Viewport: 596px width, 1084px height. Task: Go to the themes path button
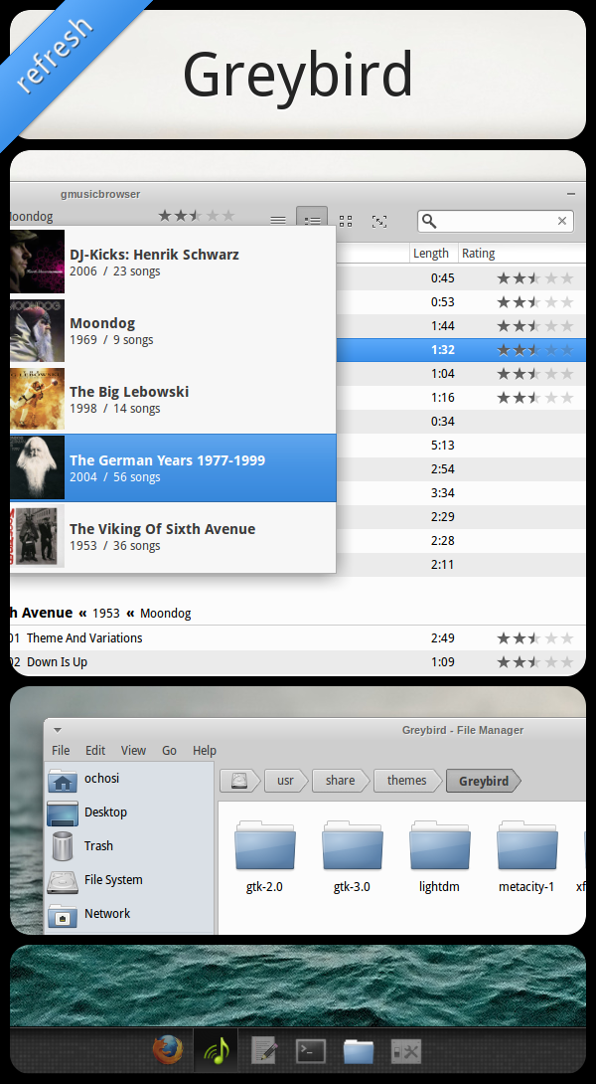point(406,781)
